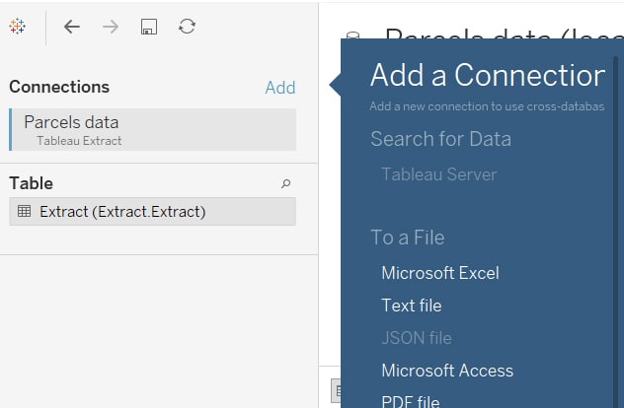
Task: Choose the JSON file connector
Action: pyautogui.click(x=417, y=338)
